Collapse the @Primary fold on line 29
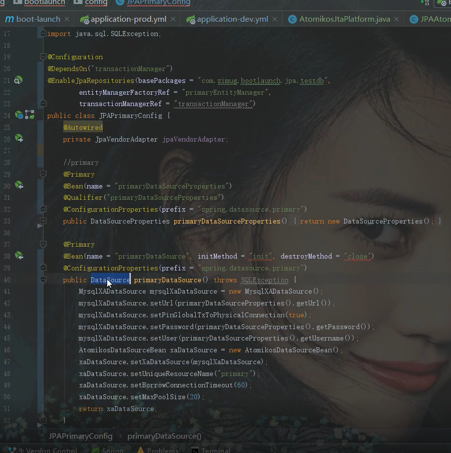 [43, 174]
